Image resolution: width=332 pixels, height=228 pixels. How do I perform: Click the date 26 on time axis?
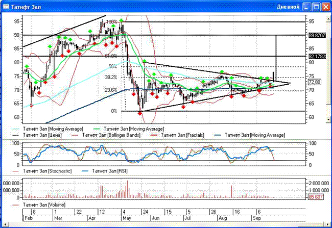click(x=214, y=212)
